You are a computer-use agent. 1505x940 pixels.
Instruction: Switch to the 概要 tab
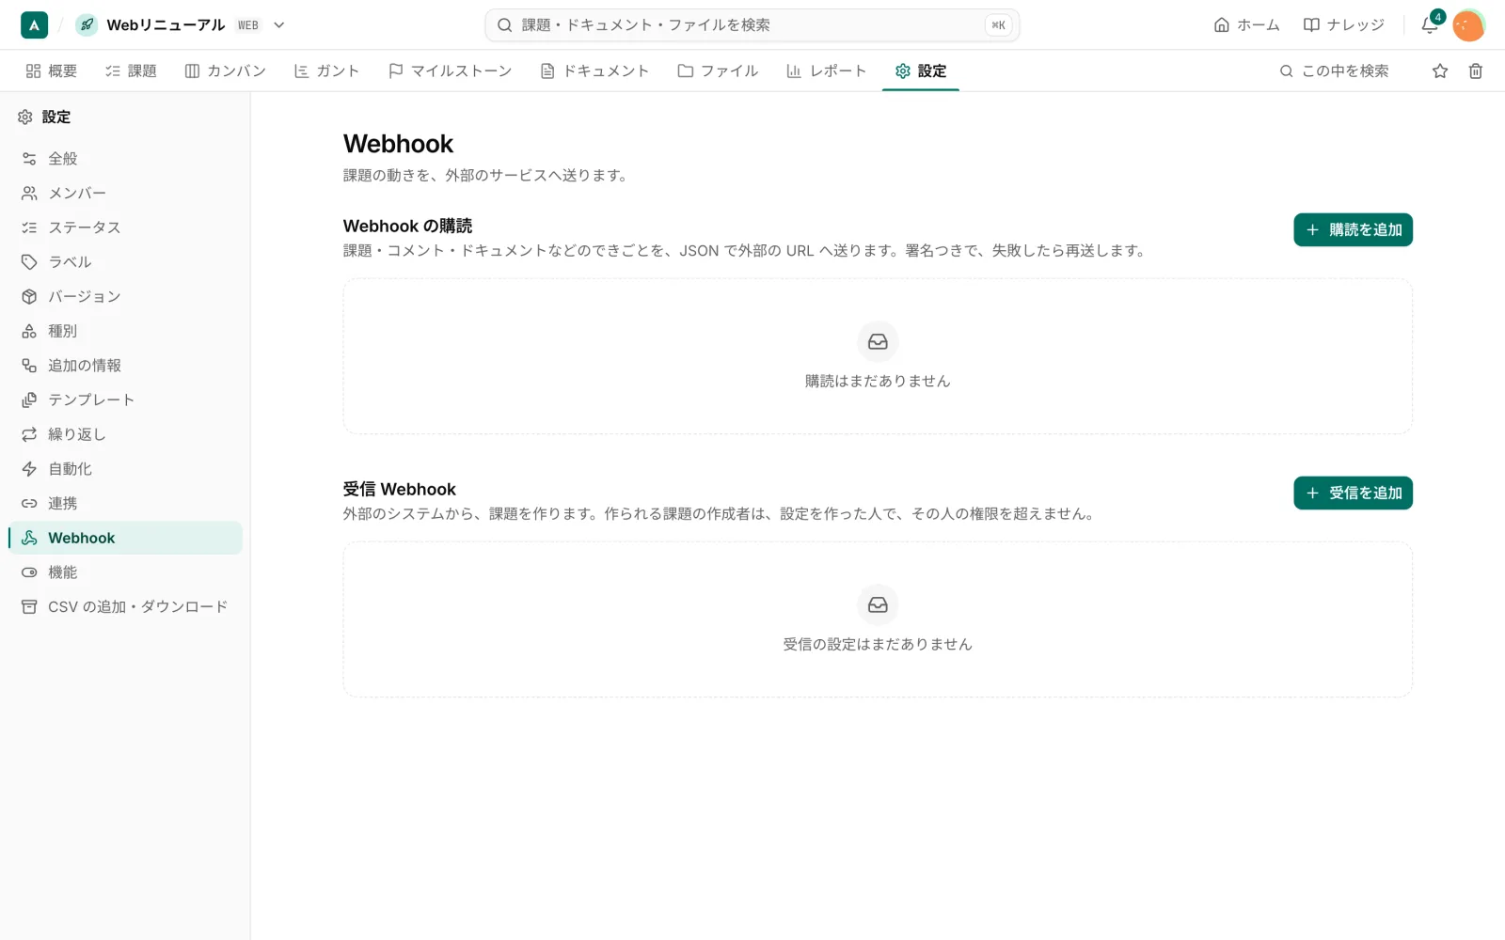[52, 70]
